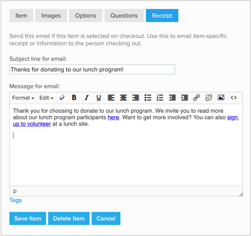The image size is (251, 236).
Task: Align text right in message editor
Action: pos(136,98)
